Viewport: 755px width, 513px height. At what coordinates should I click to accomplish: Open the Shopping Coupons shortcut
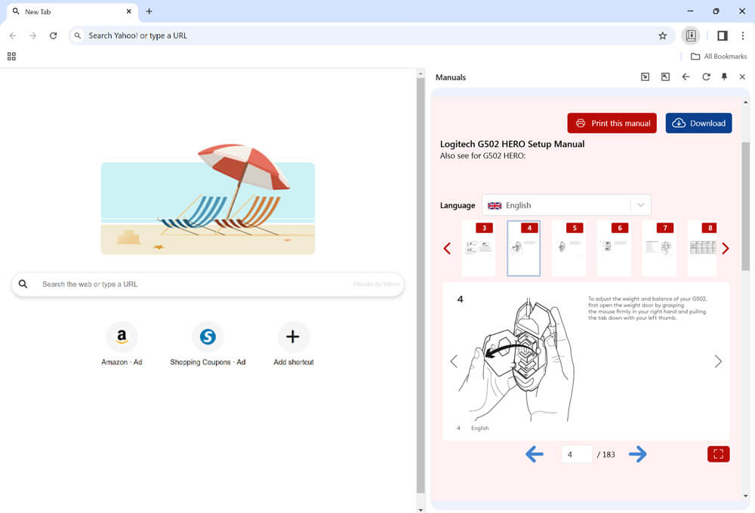tap(208, 343)
